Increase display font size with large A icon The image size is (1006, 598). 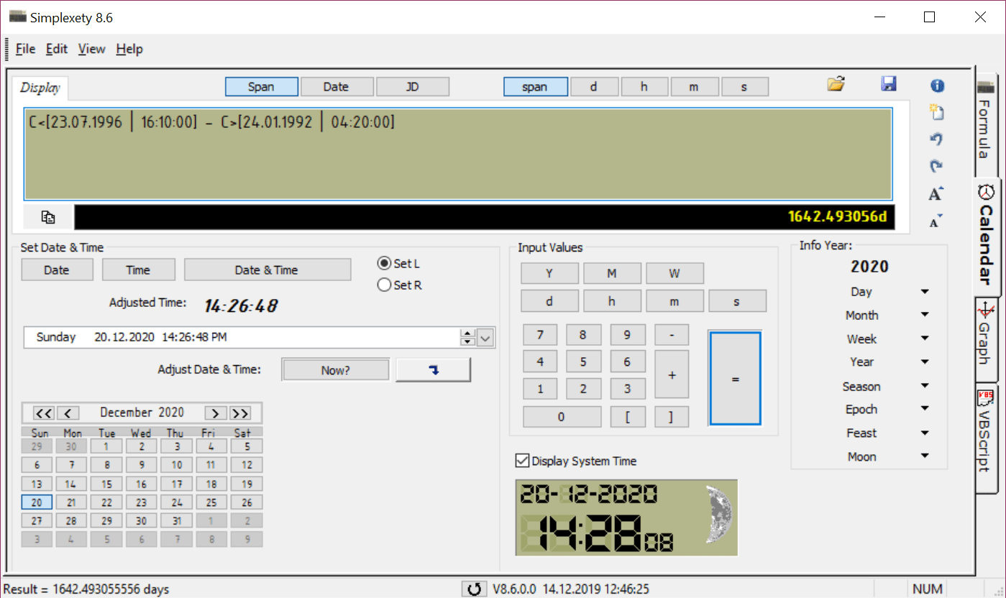click(x=936, y=193)
